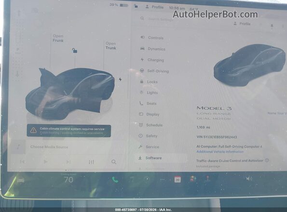This screenshot has height=212, width=287.
Task: Select Service in settings list
Action: click(x=149, y=147)
